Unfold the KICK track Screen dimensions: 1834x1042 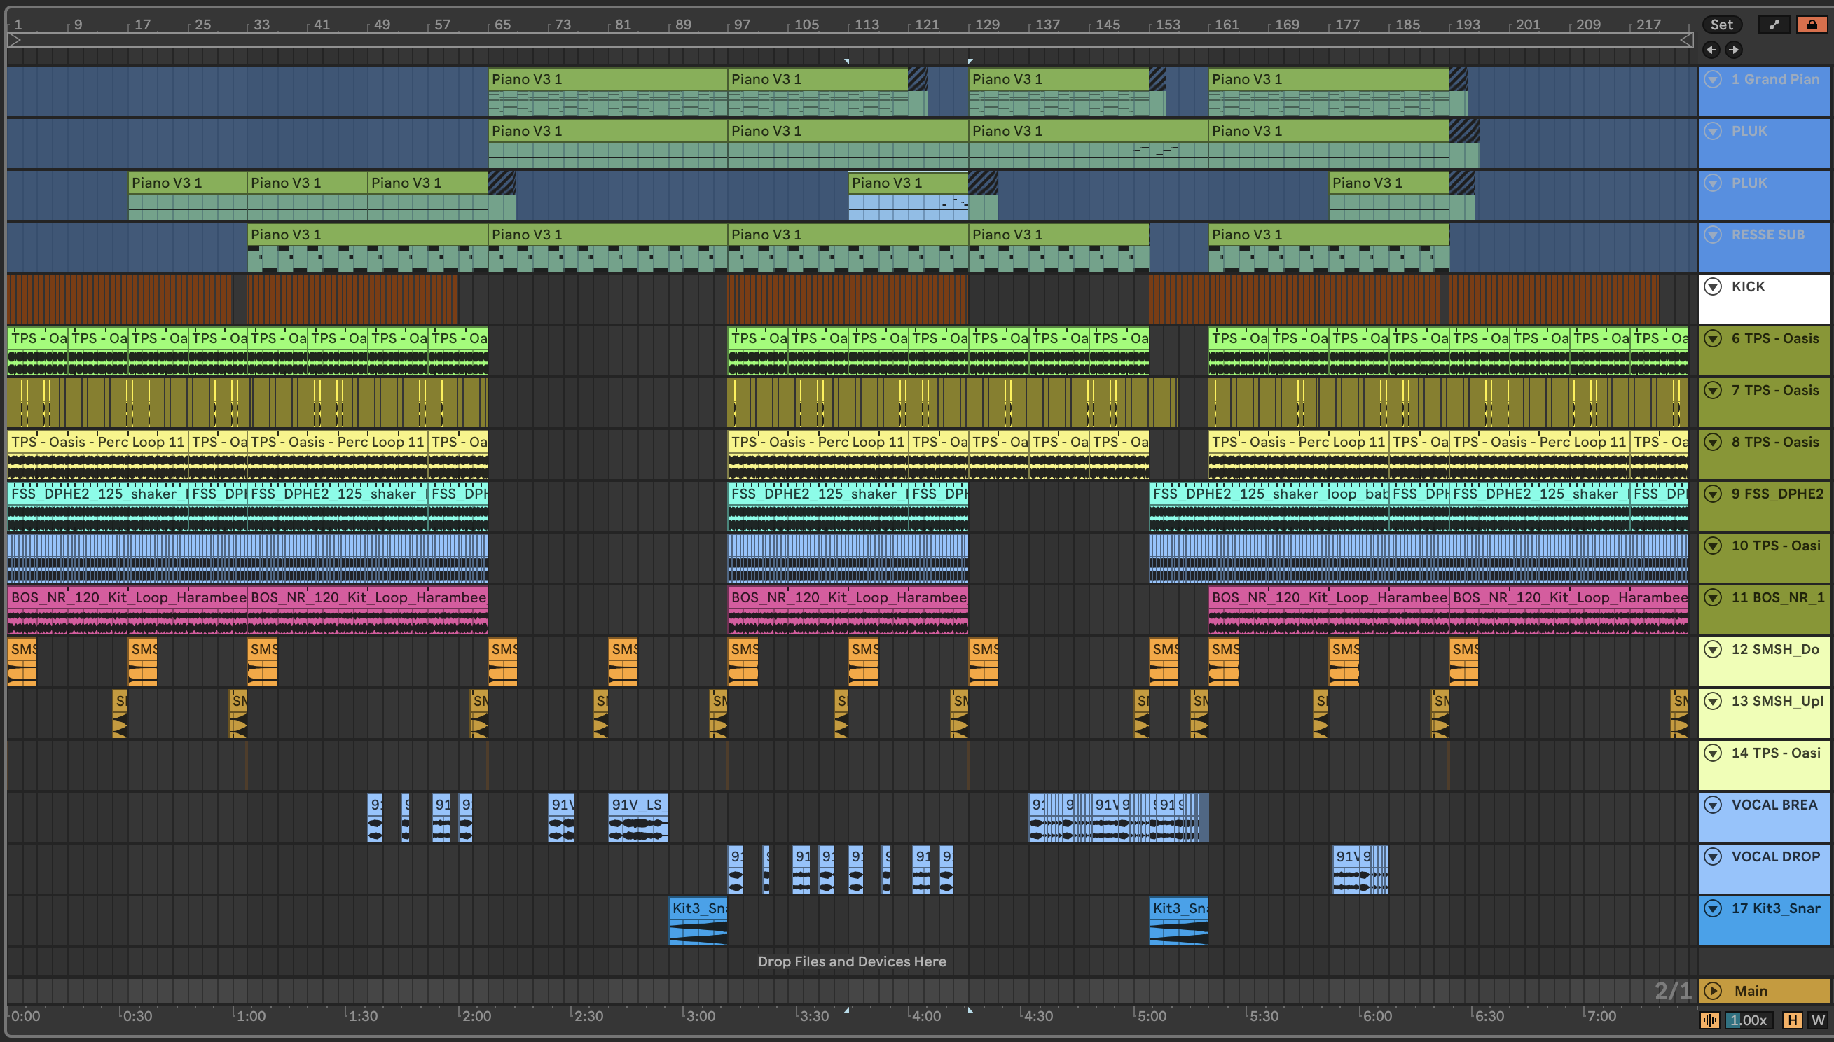pyautogui.click(x=1712, y=286)
